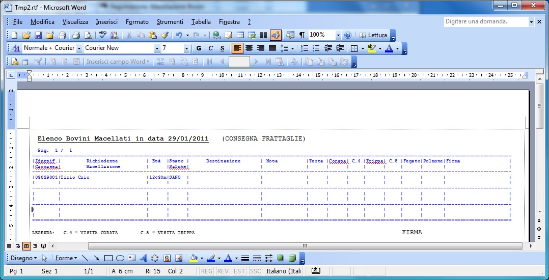Open the Document Map icon
Image resolution: width=549 pixels, height=280 pixels.
(290, 35)
